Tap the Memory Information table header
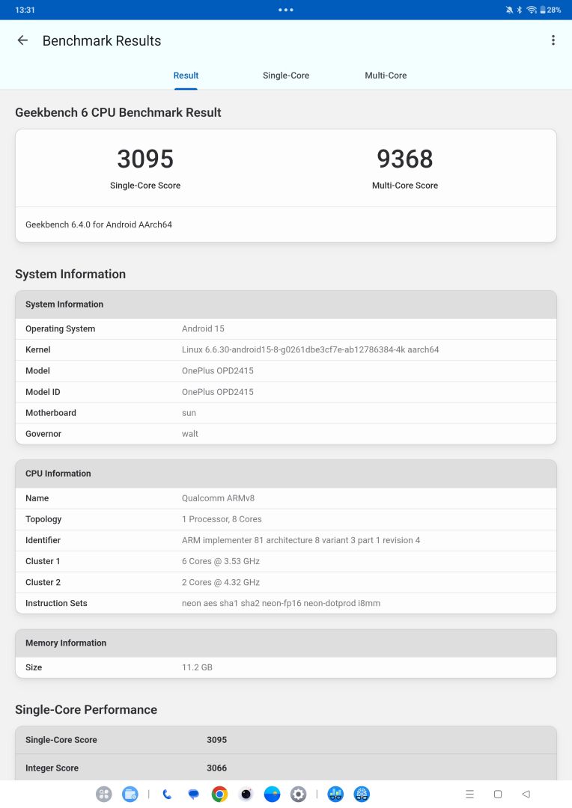Screen dimensions: 572x808 (286, 643)
